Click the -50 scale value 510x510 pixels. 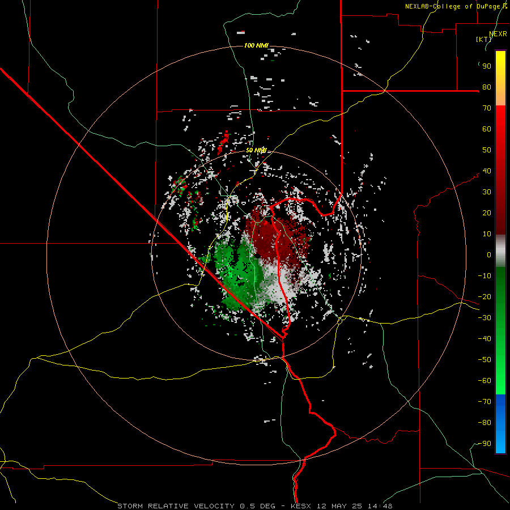[x=484, y=360]
